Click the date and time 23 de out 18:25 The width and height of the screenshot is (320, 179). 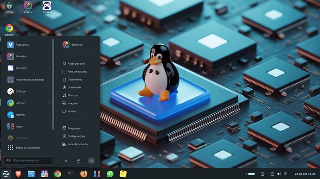tap(305, 174)
